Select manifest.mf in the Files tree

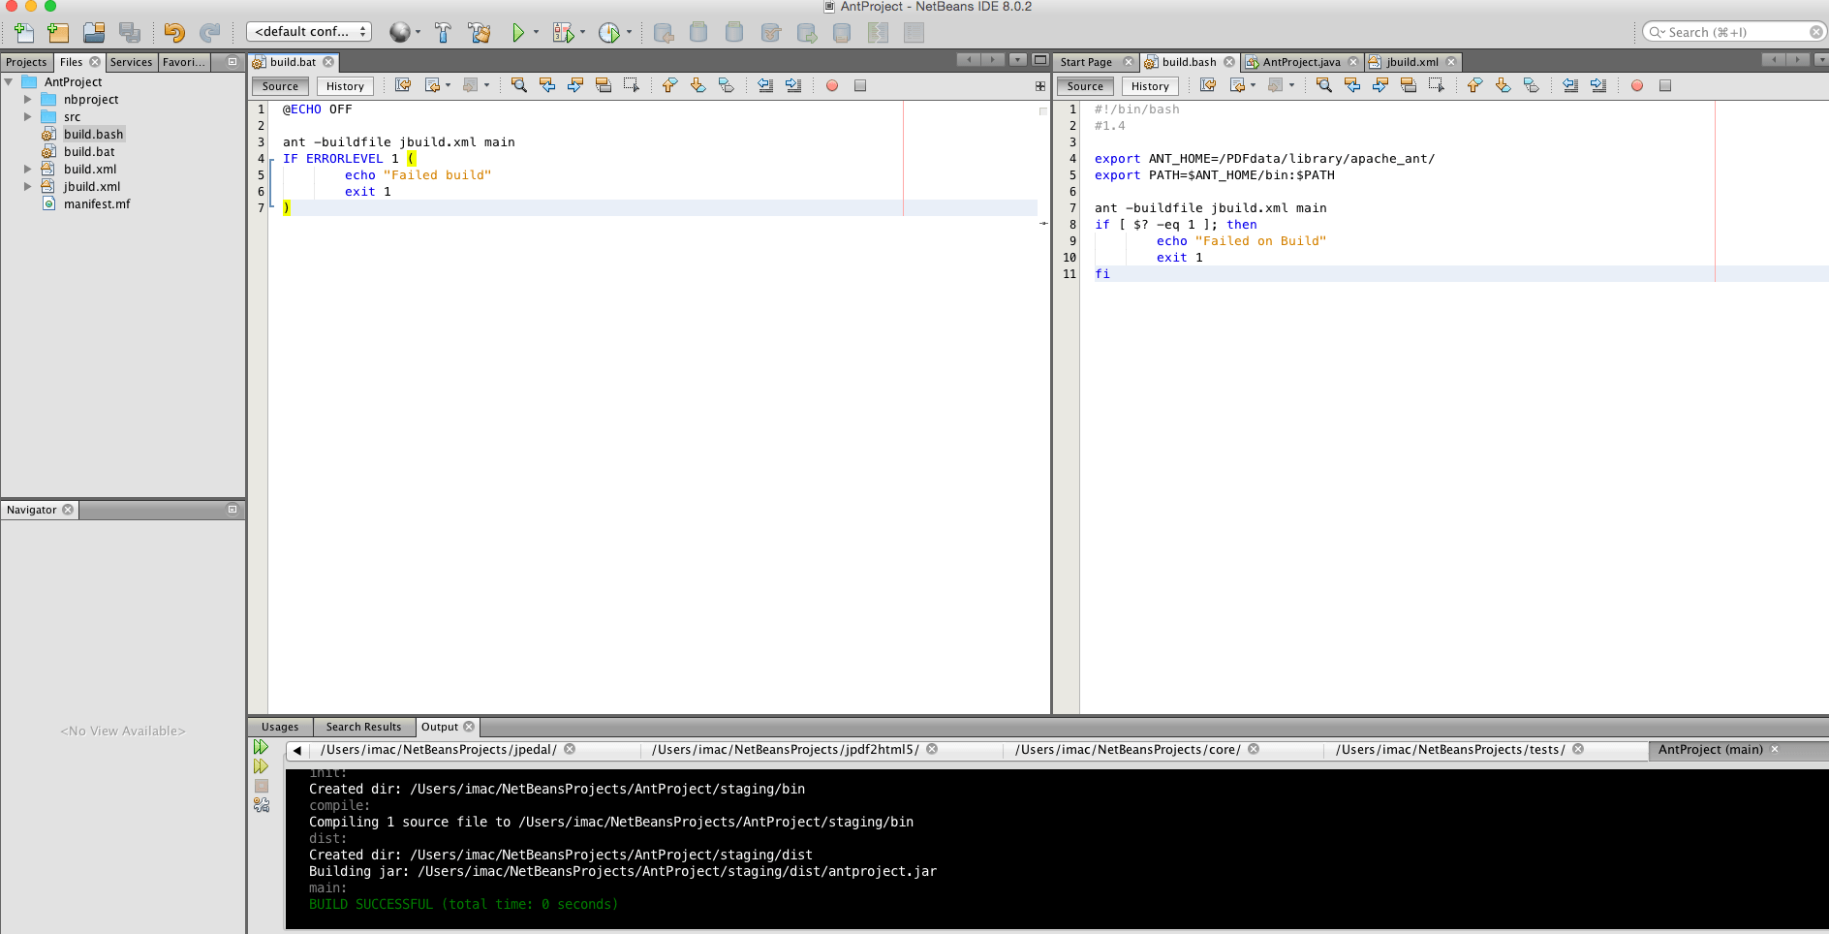(97, 204)
